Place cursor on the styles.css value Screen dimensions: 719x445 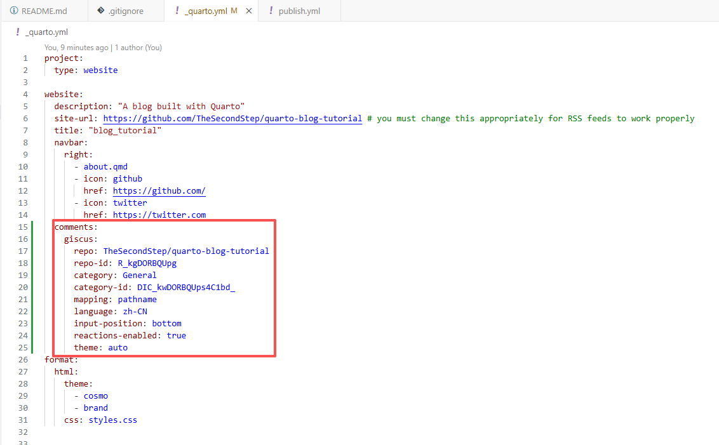pyautogui.click(x=112, y=420)
